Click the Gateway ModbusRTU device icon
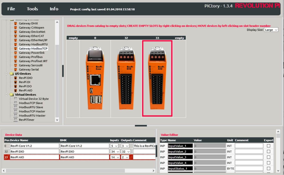Image resolution: width=284 pixels, height=175 pixels. 15,44
